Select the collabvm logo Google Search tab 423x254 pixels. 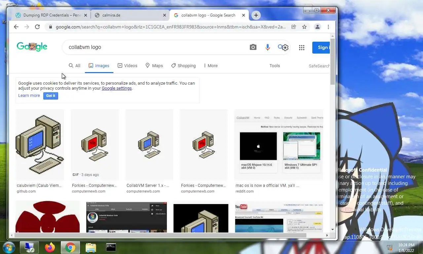click(209, 15)
